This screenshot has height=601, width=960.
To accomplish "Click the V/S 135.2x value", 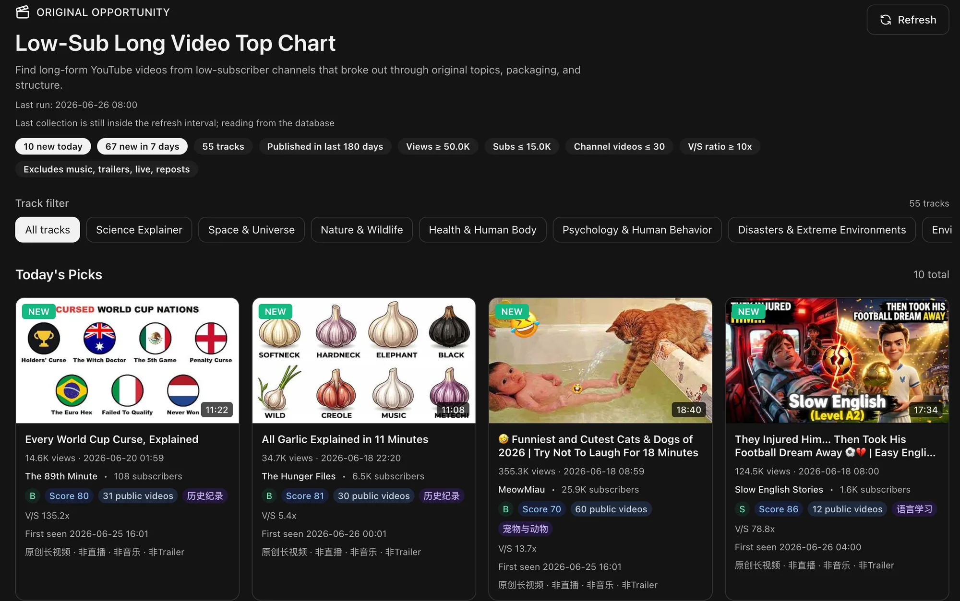I will (x=48, y=516).
